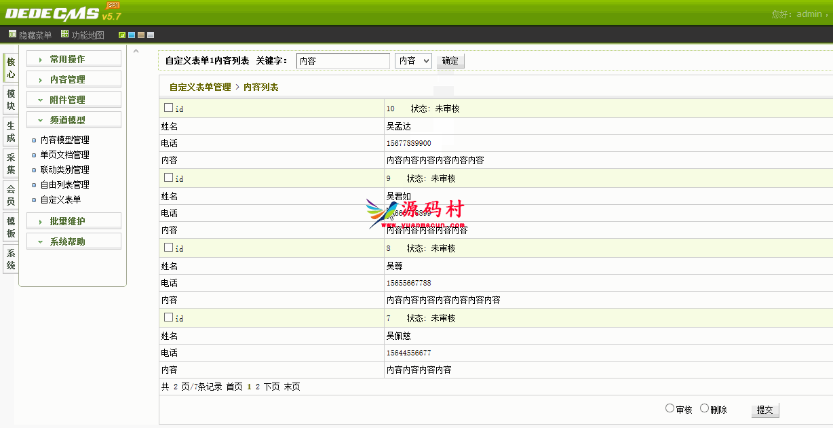Screen dimensions: 833x428
Task: Select the blue theme style icon
Action: pyautogui.click(x=132, y=35)
